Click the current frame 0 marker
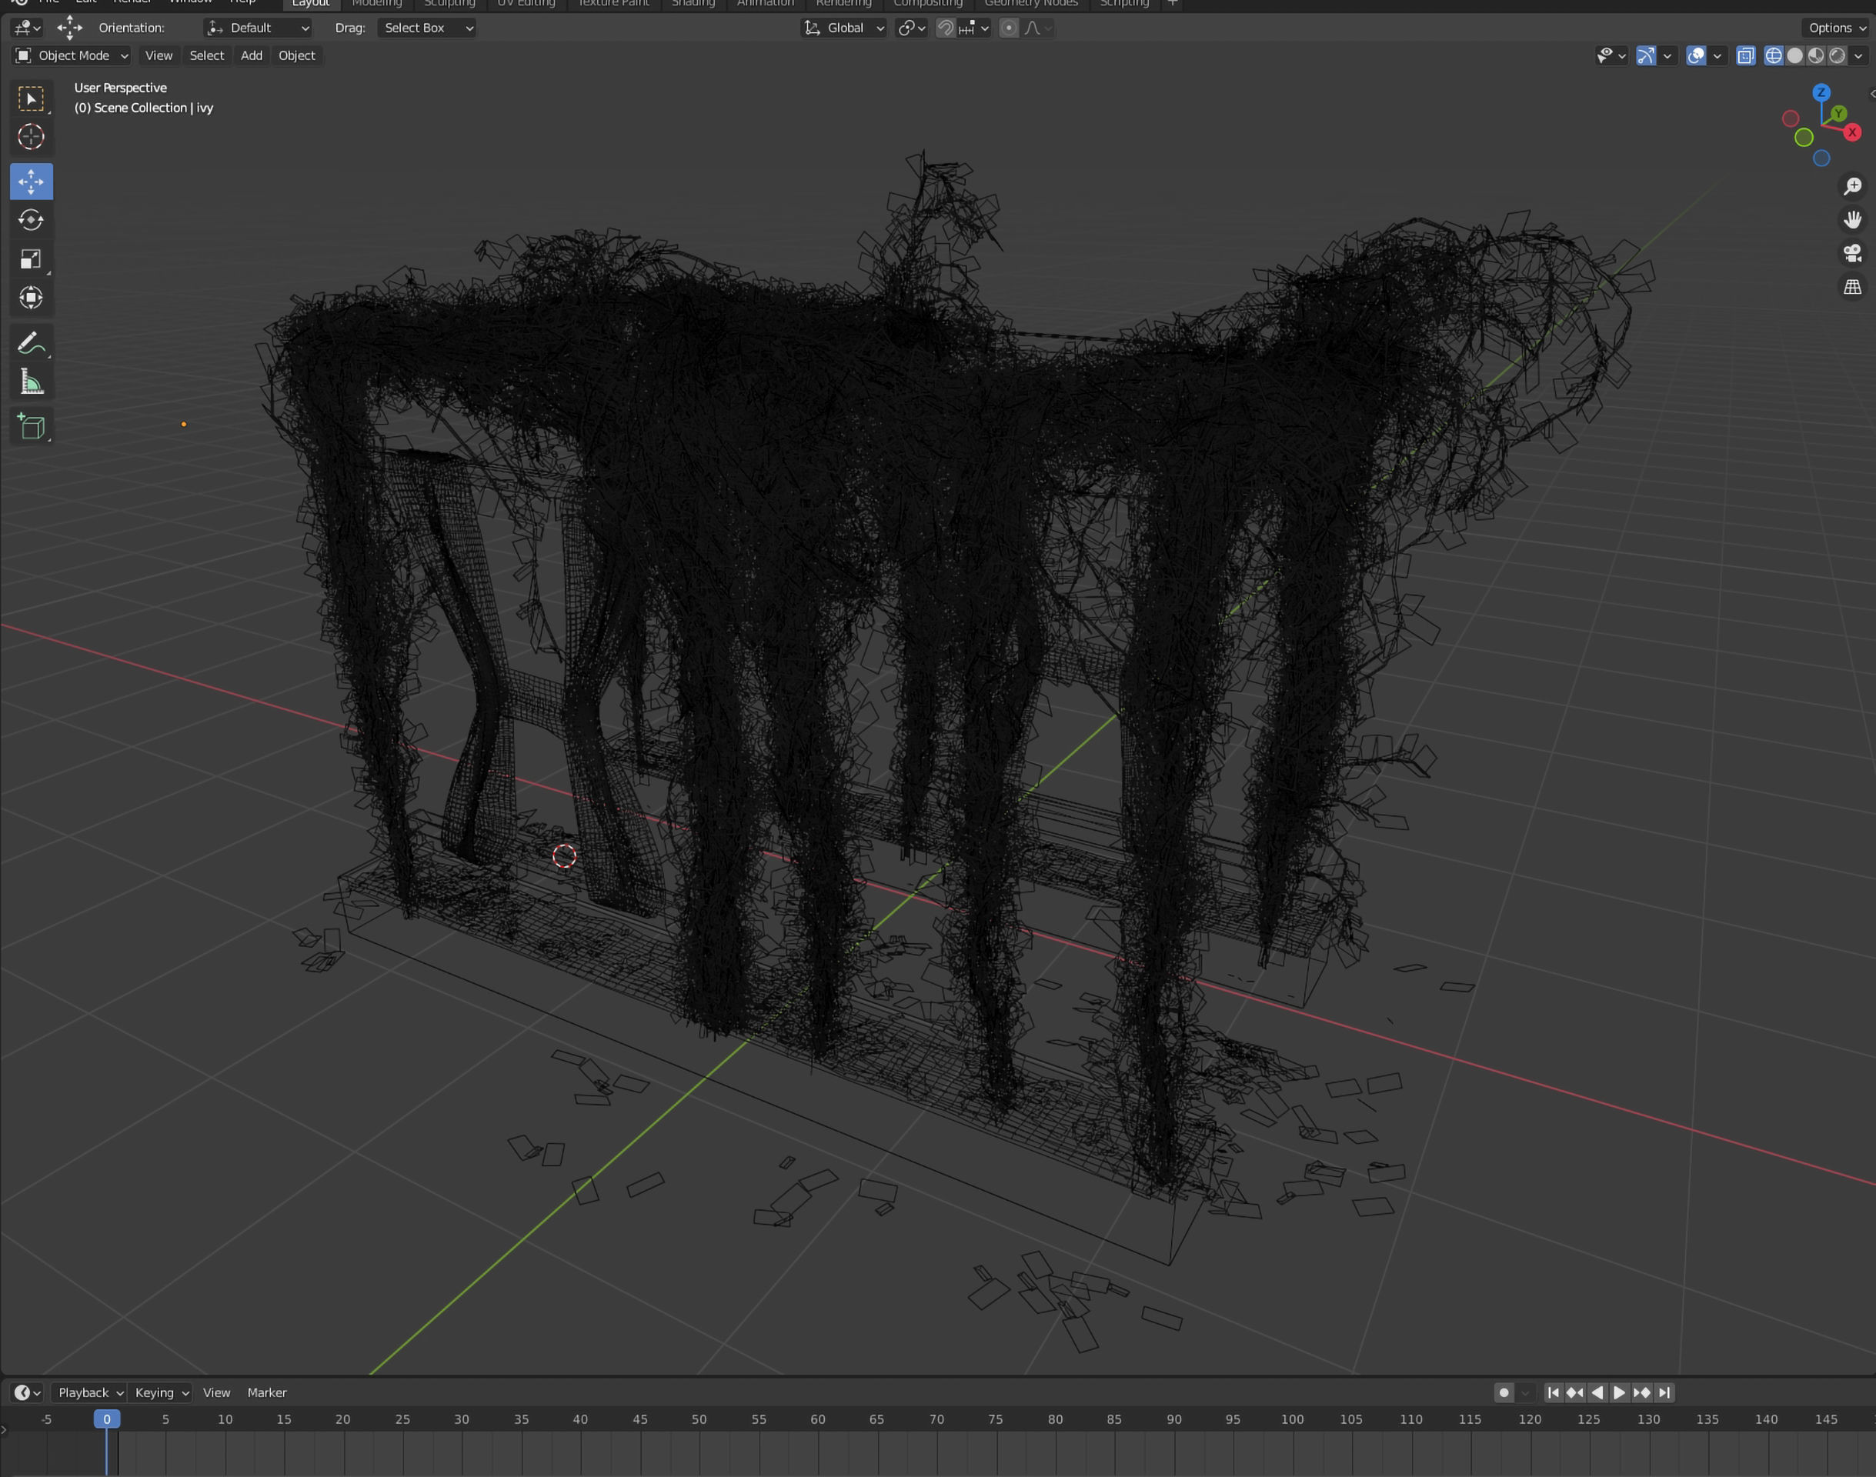 (106, 1419)
